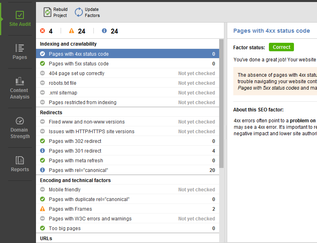
Task: Filter by orange warning count icon
Action: [x=72, y=31]
